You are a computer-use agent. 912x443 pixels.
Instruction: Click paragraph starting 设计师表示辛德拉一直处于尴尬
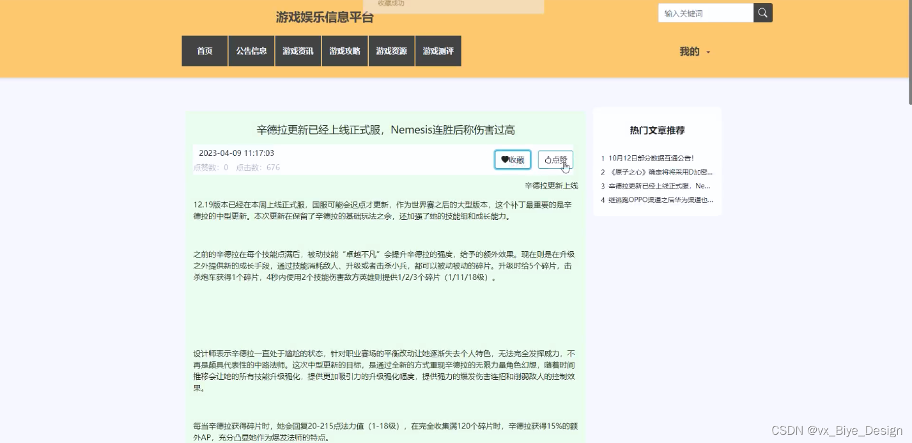click(384, 371)
